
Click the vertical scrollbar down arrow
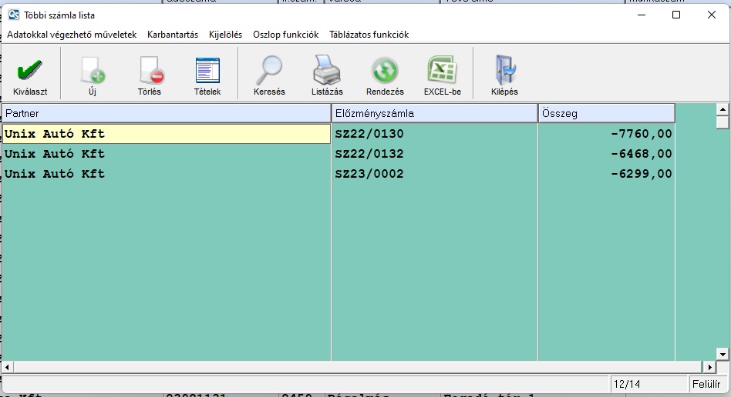(723, 354)
